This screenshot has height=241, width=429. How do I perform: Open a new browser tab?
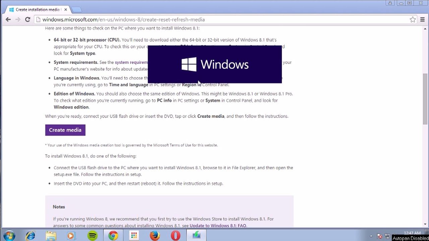[x=76, y=9]
